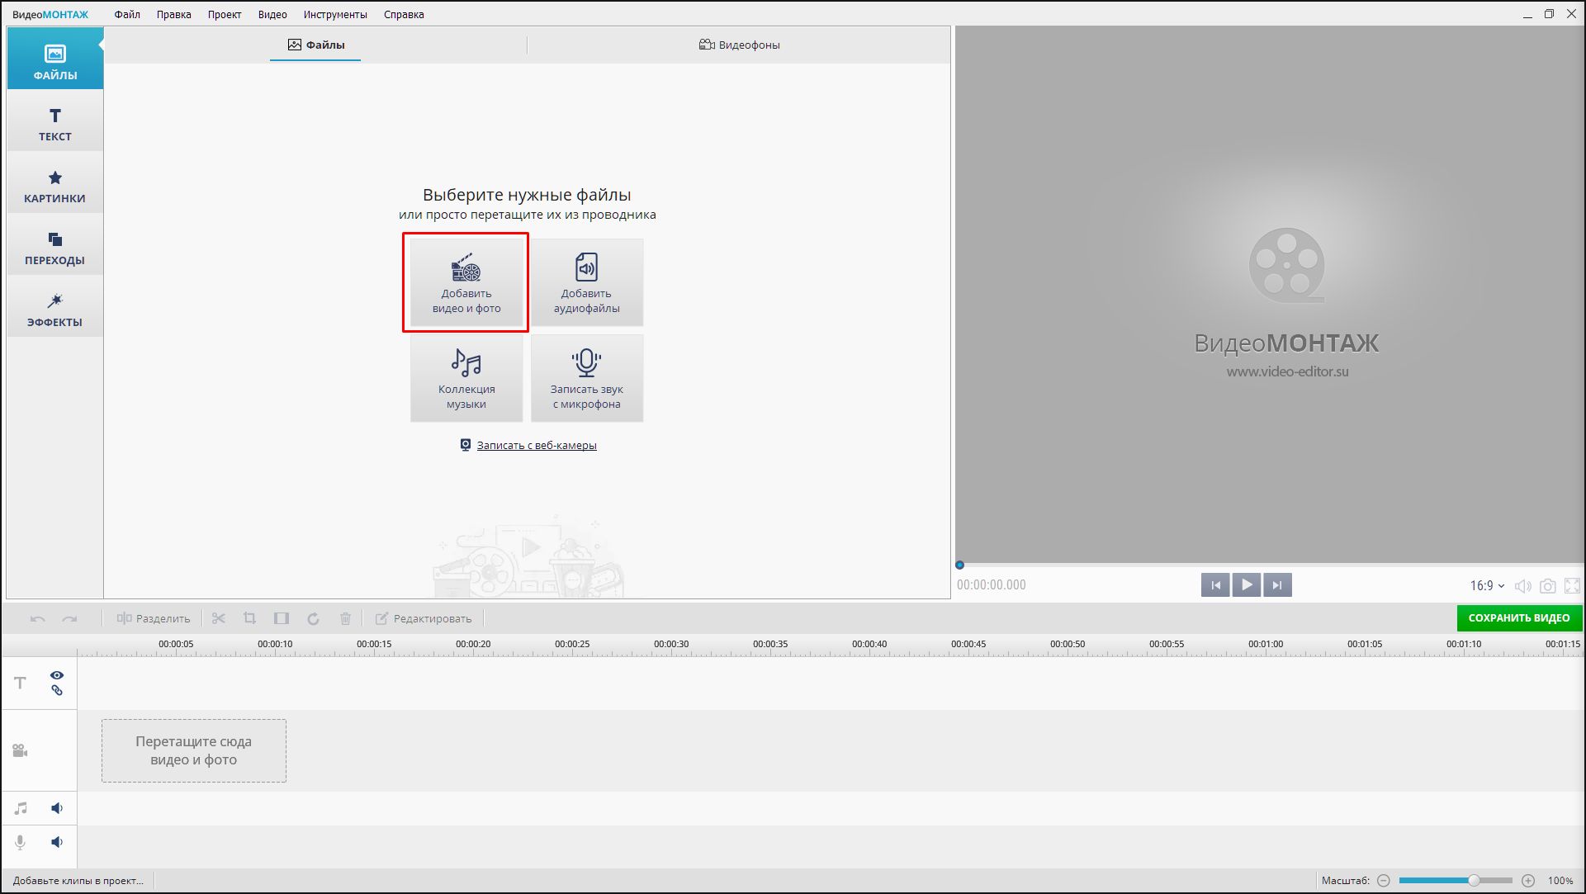Open the ТЕКСТ sidebar section
Image resolution: width=1586 pixels, height=894 pixels.
click(55, 121)
